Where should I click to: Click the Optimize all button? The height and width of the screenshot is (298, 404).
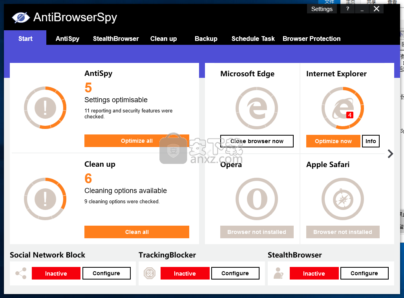(137, 141)
